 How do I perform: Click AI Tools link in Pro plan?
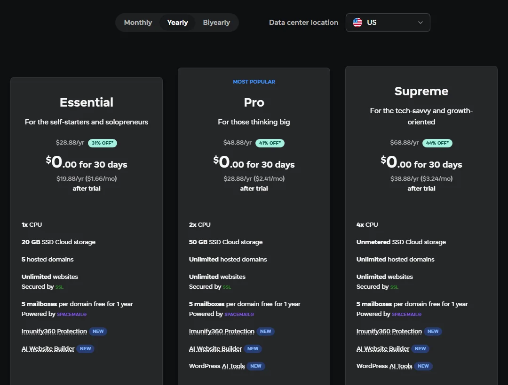pyautogui.click(x=233, y=366)
